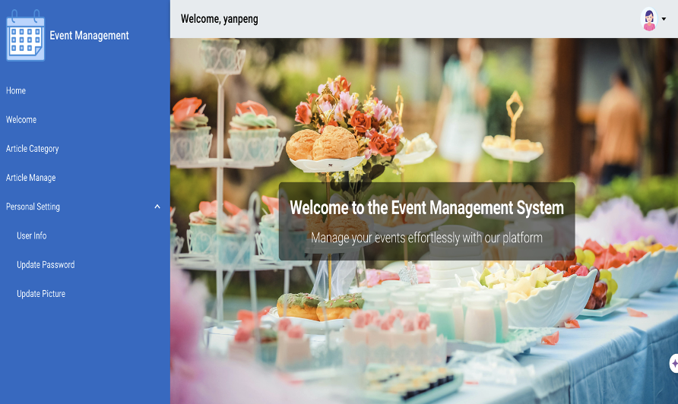This screenshot has width=678, height=404.
Task: Select Update Password in the sidebar
Action: (x=46, y=265)
